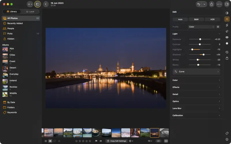
Task: Open the Versions history clock icon
Action: coord(227,52)
